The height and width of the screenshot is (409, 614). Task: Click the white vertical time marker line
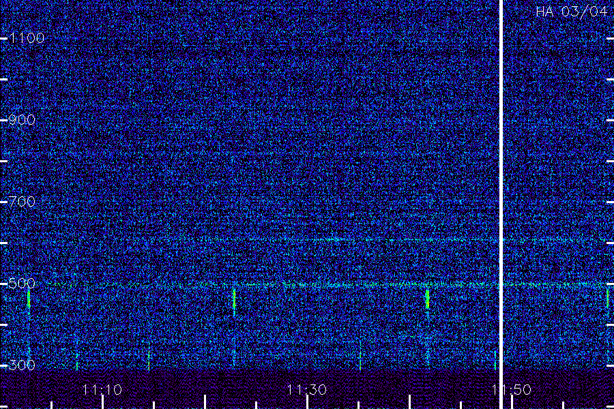click(x=501, y=204)
